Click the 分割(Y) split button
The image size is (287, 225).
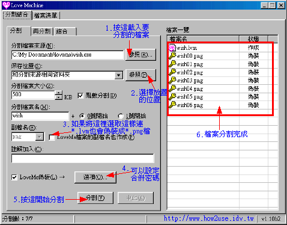click(x=95, y=198)
